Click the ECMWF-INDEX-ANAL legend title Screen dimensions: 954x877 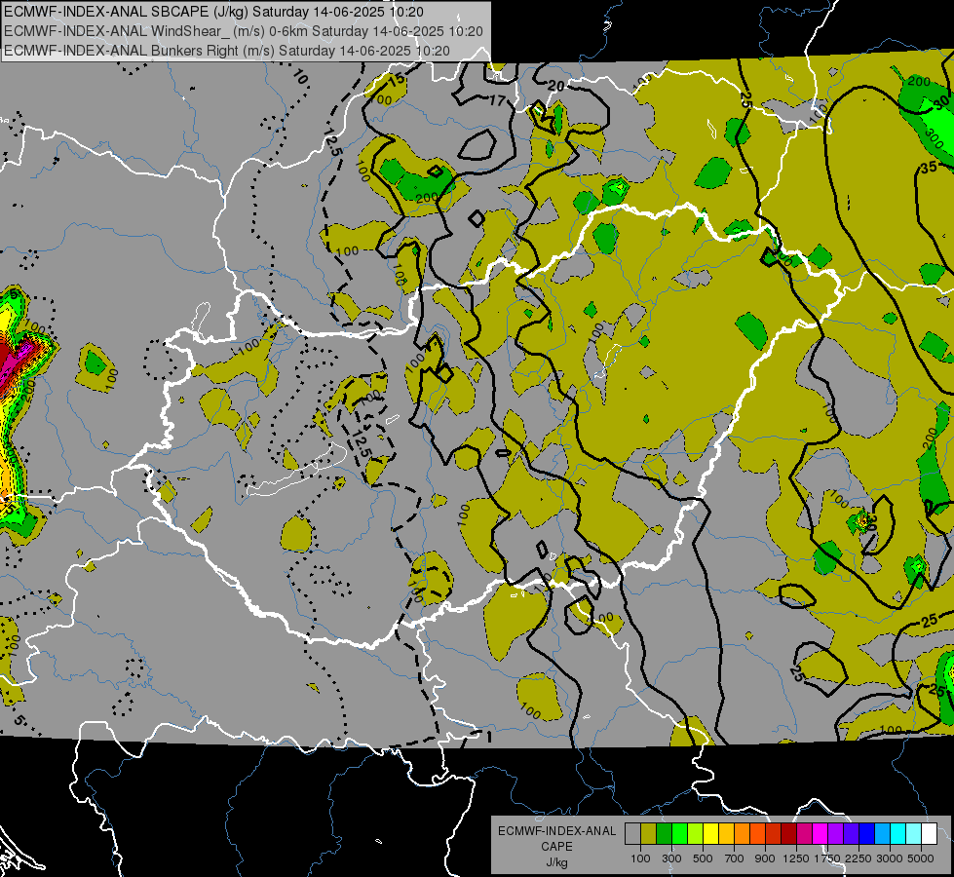pos(557,831)
